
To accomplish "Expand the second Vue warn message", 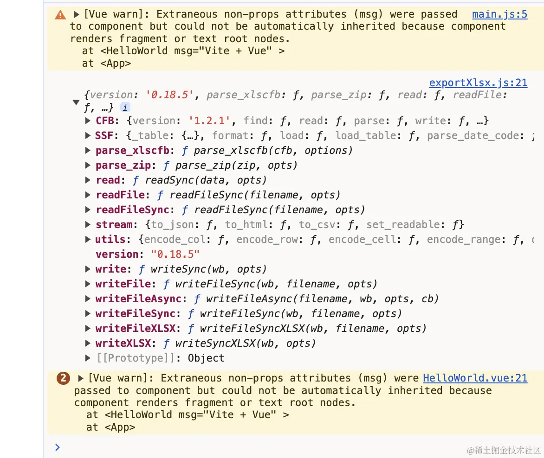I will tap(81, 378).
